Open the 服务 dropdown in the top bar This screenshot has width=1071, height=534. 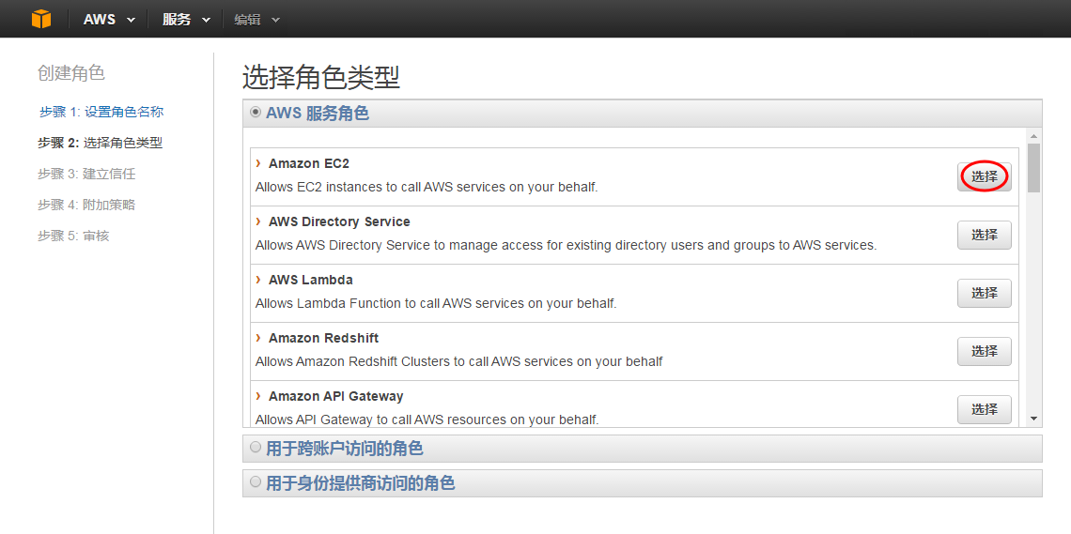coord(186,19)
